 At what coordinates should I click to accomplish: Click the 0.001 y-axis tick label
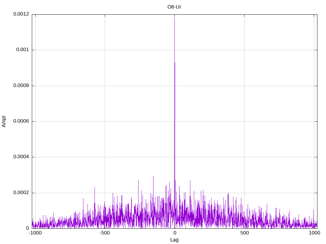coord(23,50)
